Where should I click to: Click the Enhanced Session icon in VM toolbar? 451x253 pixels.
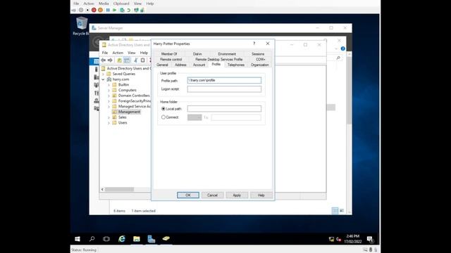(136, 10)
